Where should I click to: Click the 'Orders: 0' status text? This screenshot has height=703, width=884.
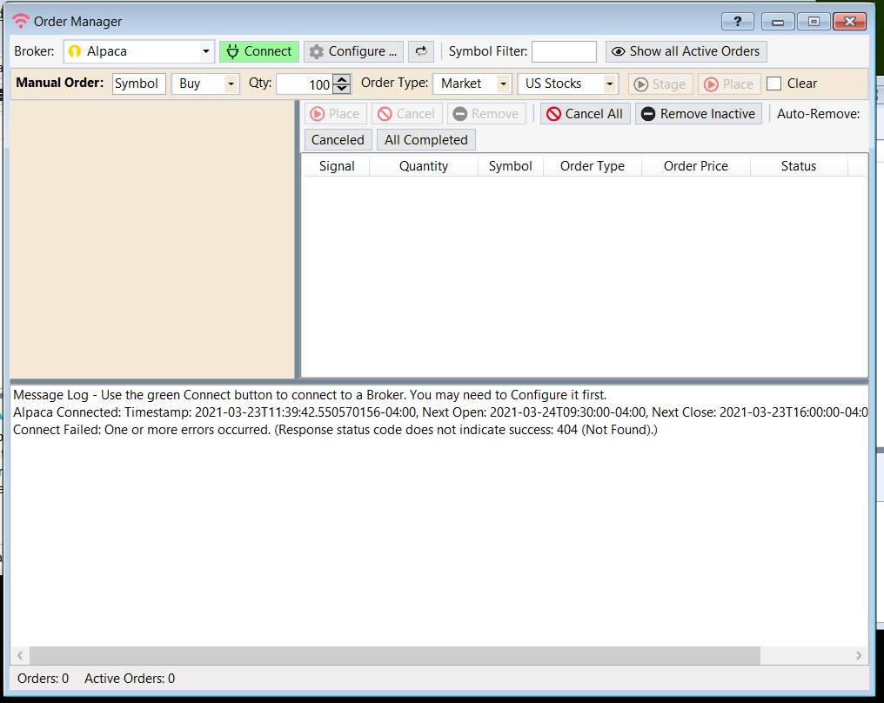[43, 679]
